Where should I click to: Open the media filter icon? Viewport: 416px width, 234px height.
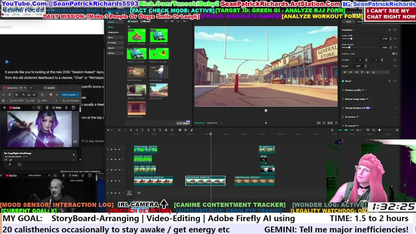click(185, 21)
